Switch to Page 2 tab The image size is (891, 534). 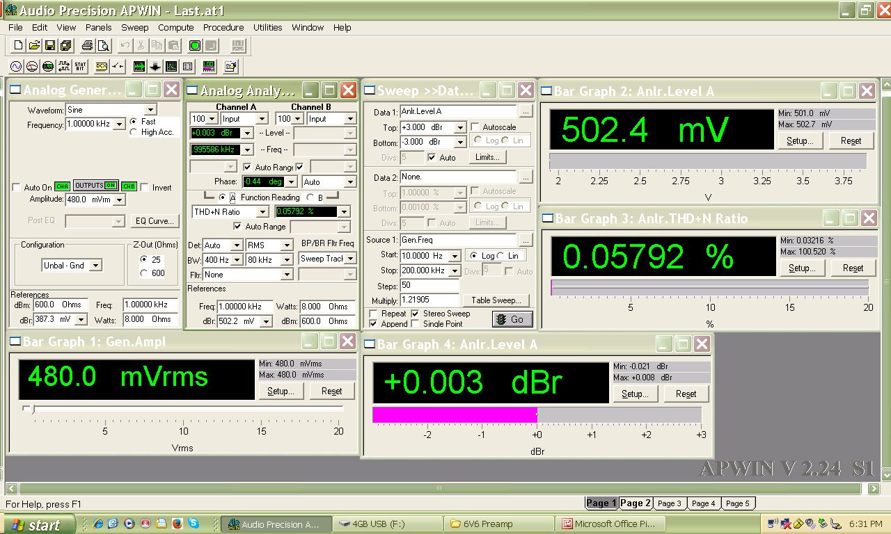636,503
